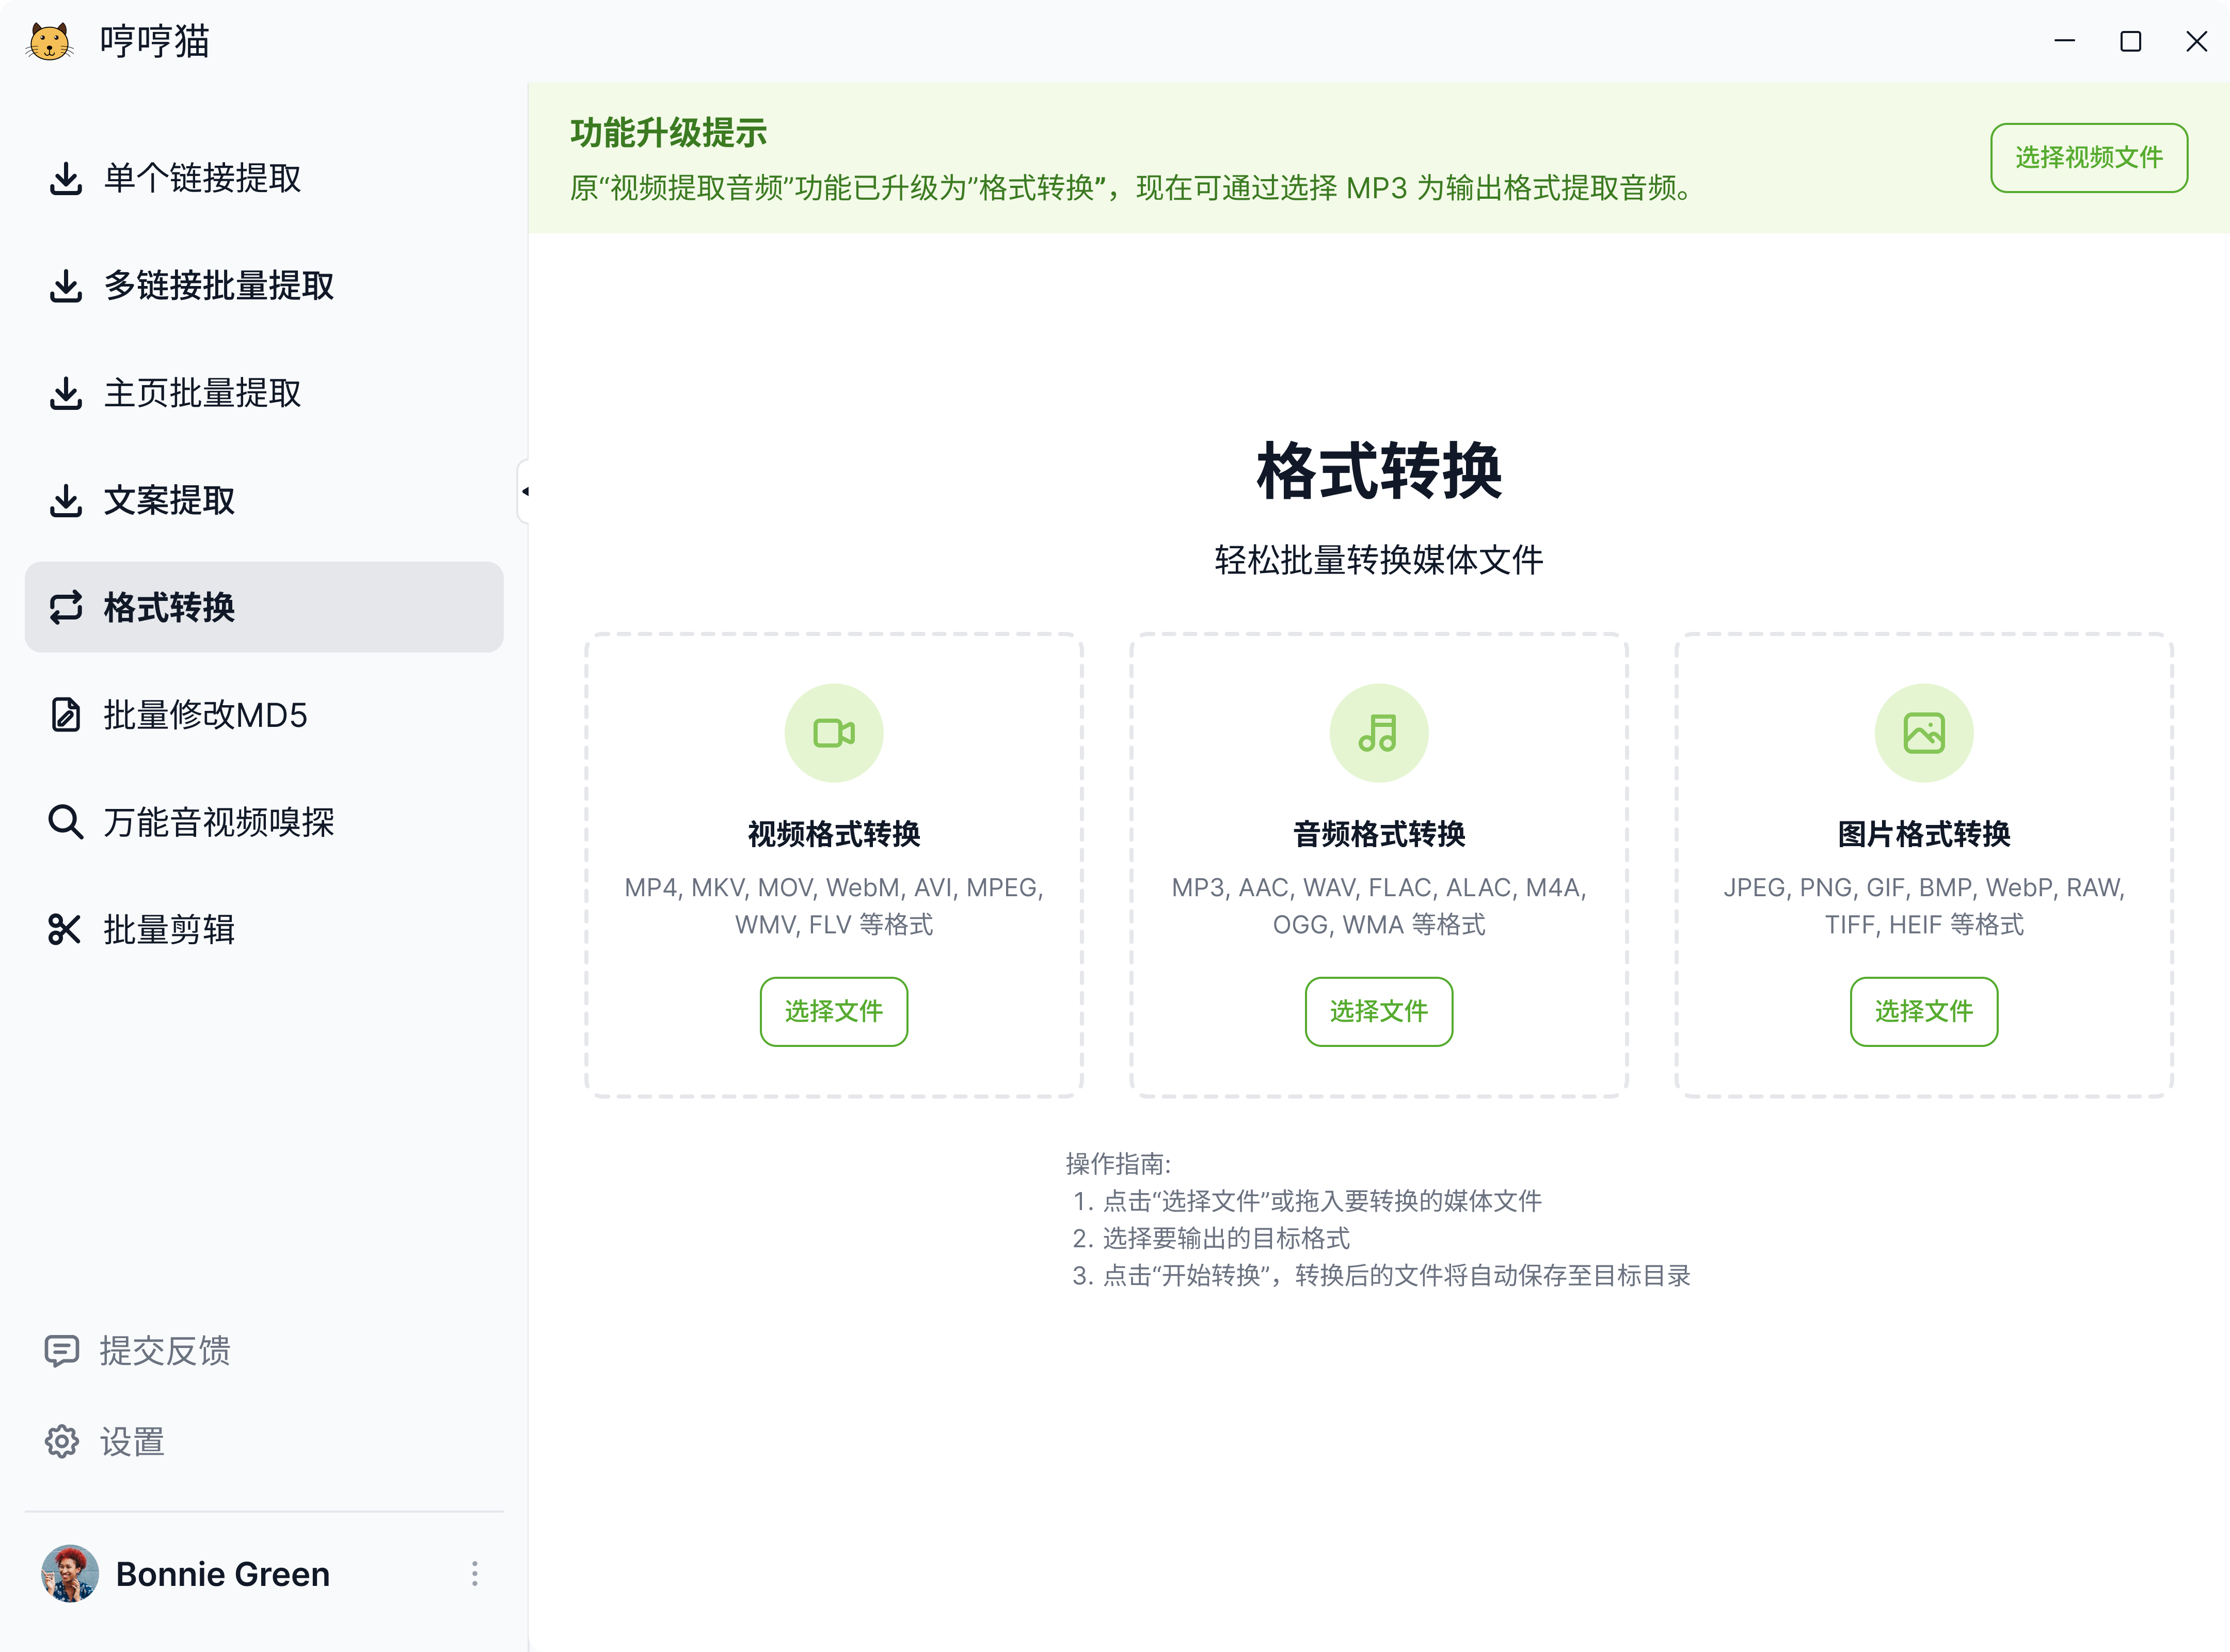Collapse the sidebar with the arrow handle
Image resolution: width=2230 pixels, height=1652 pixels.
525,490
